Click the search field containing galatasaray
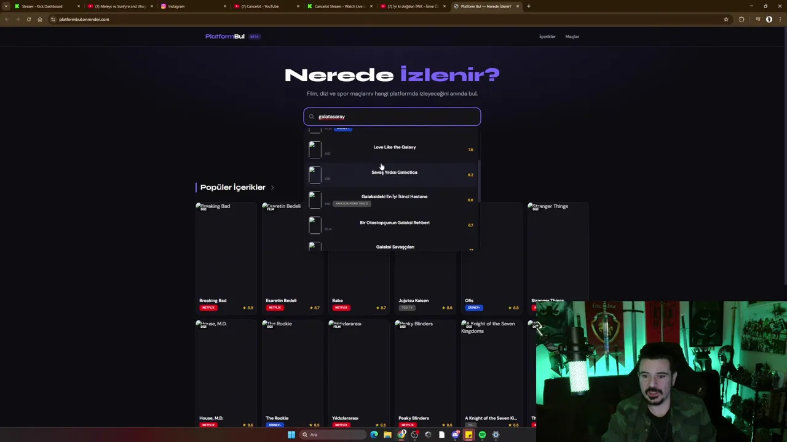Viewport: 787px width, 442px height. pos(392,117)
